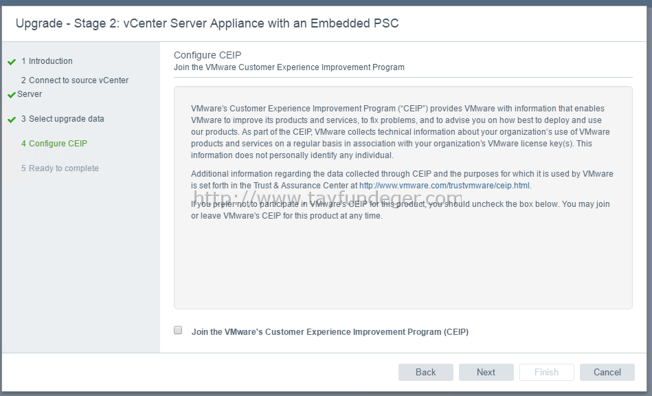Screen dimensions: 652x396
Task: Cancel the upgrade wizard
Action: coord(607,373)
